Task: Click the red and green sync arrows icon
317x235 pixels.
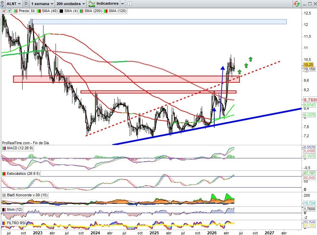Action: point(296,4)
